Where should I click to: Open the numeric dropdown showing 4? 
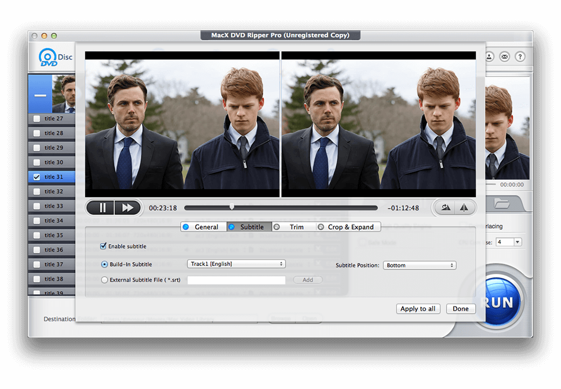pyautogui.click(x=508, y=241)
